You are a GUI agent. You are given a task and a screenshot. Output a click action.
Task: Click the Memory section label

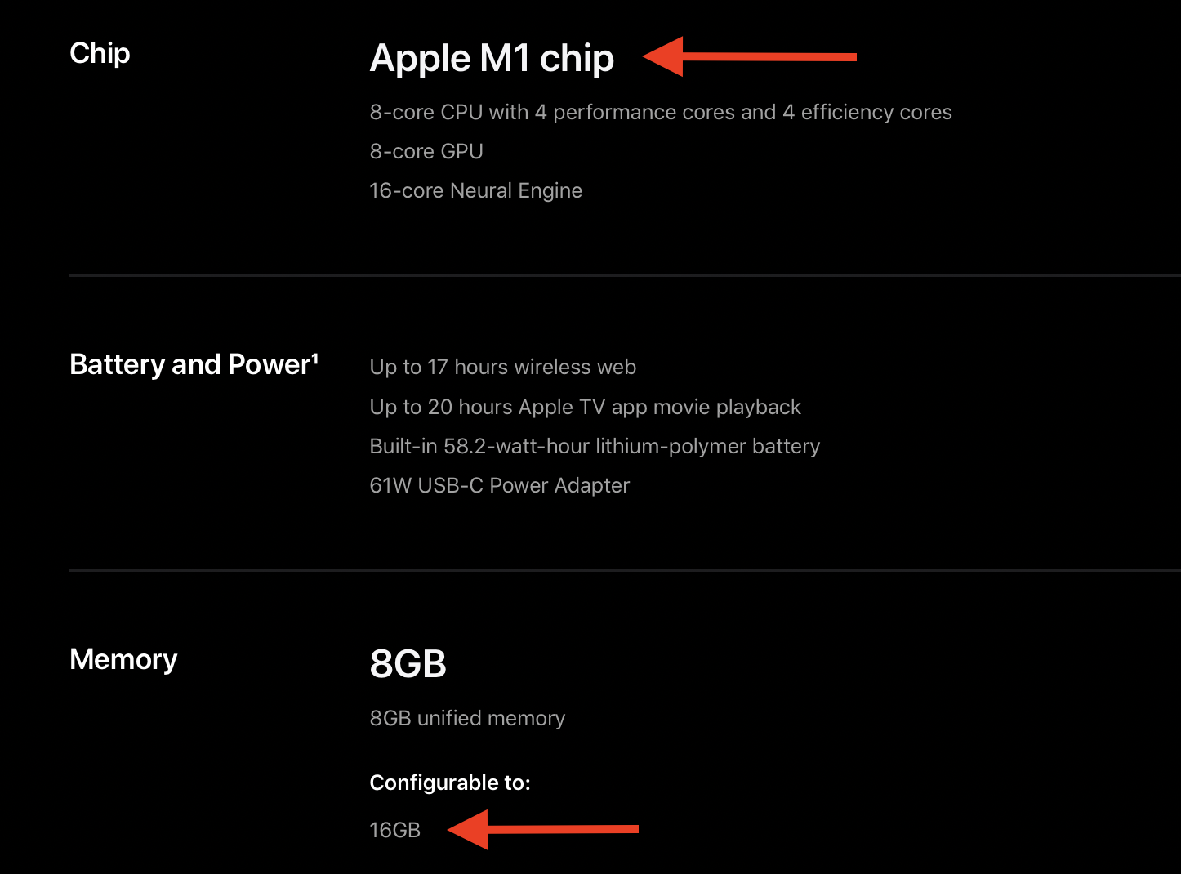click(123, 659)
